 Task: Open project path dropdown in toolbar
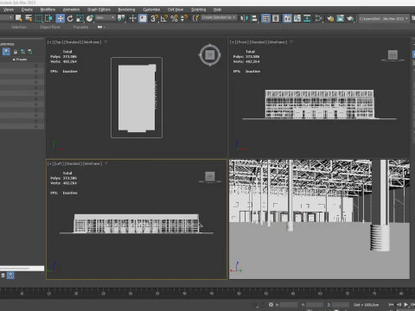click(384, 18)
